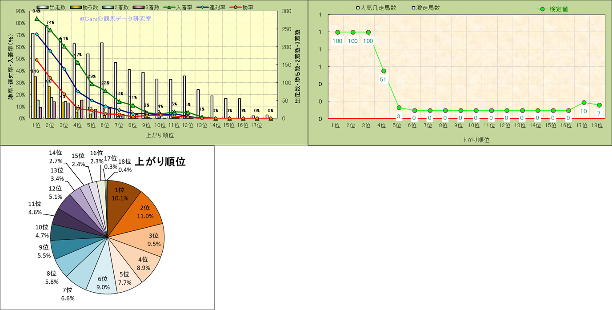
Task: Click the 勝率・連対率・入着率 vertical axis title
Action: click(10, 66)
